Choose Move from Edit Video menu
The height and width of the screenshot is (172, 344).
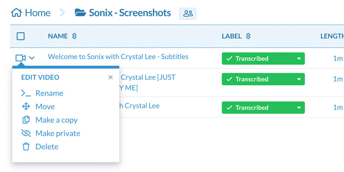45,107
